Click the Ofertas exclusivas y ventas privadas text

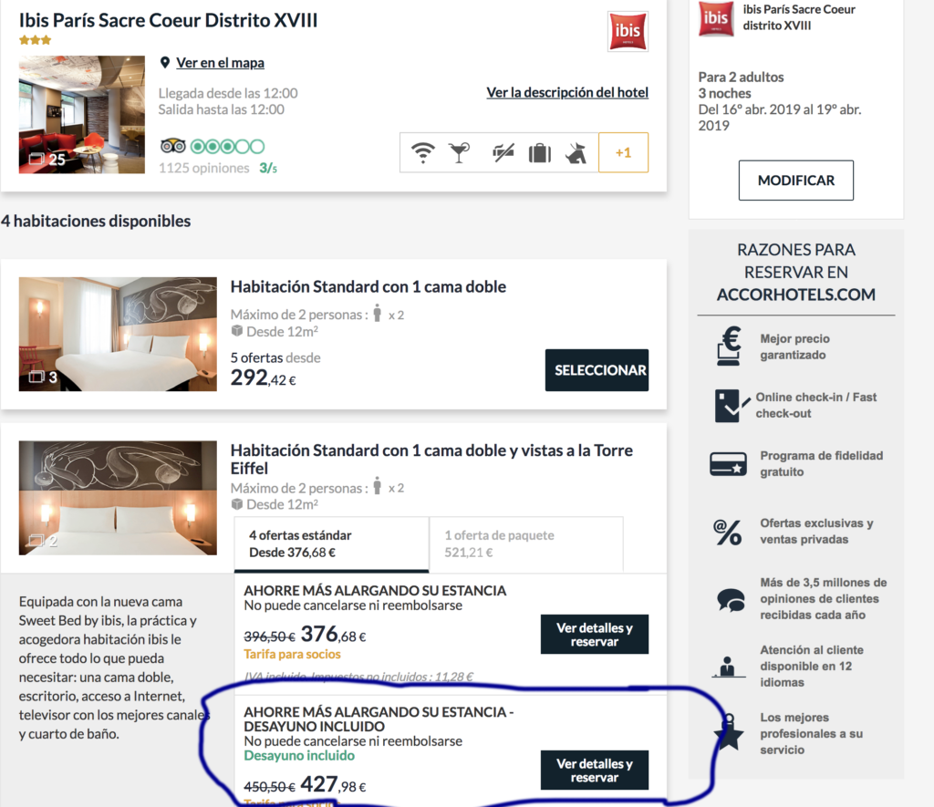coord(816,532)
